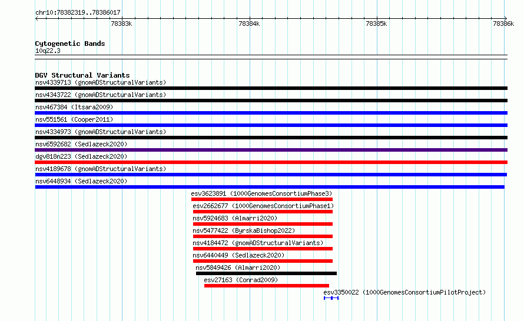Click the nsv4339713 gnomAD variant label
Screen dimensions: 524x321
(x=101, y=82)
